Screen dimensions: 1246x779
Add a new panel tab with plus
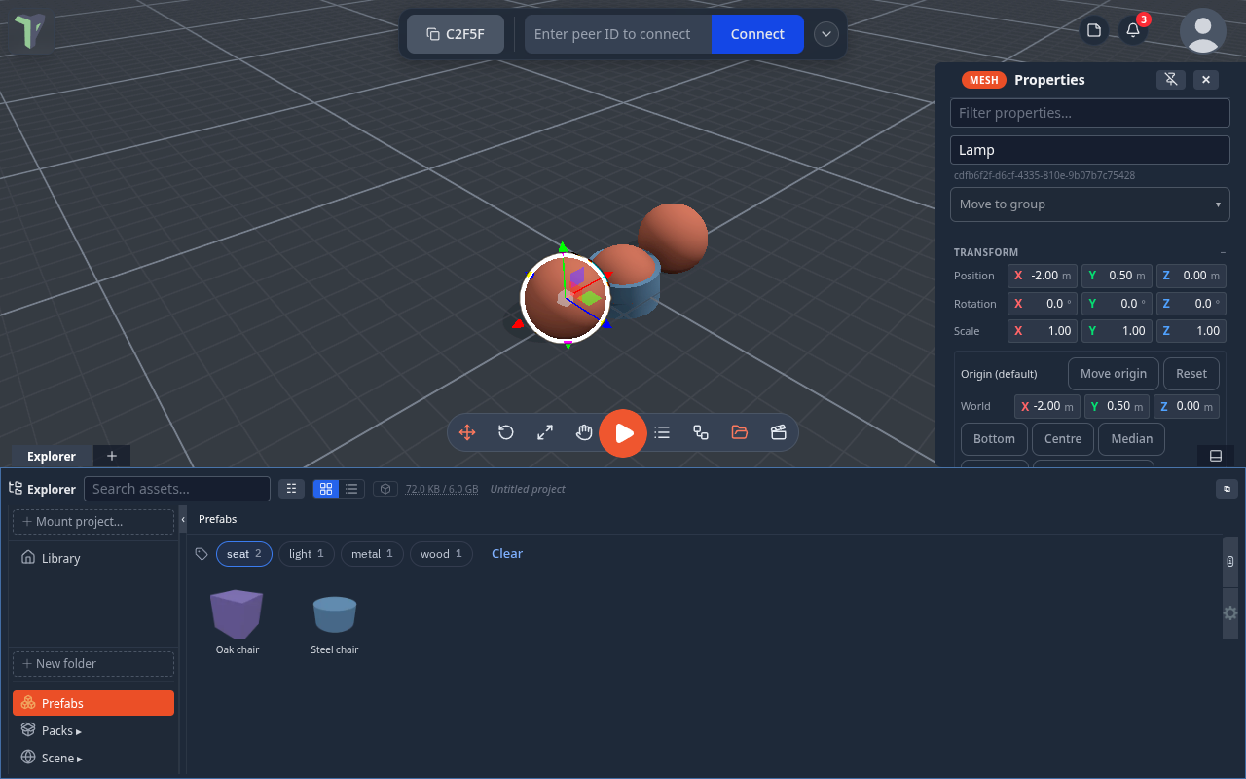pyautogui.click(x=112, y=456)
